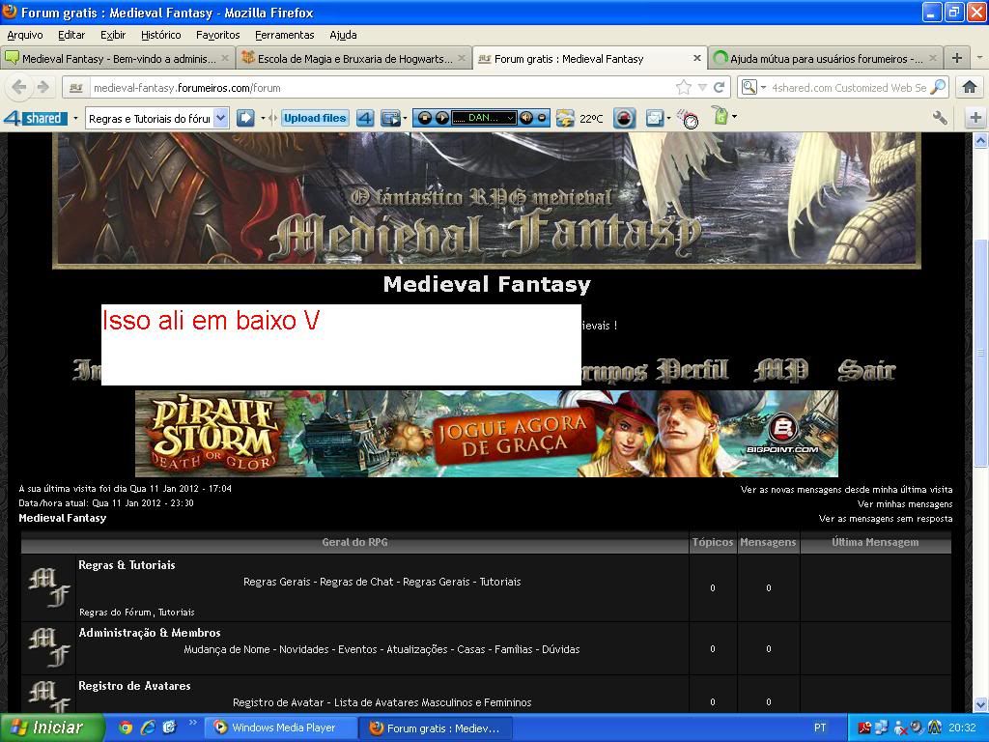The width and height of the screenshot is (989, 742).
Task: Click the Sair logout link
Action: 866,370
